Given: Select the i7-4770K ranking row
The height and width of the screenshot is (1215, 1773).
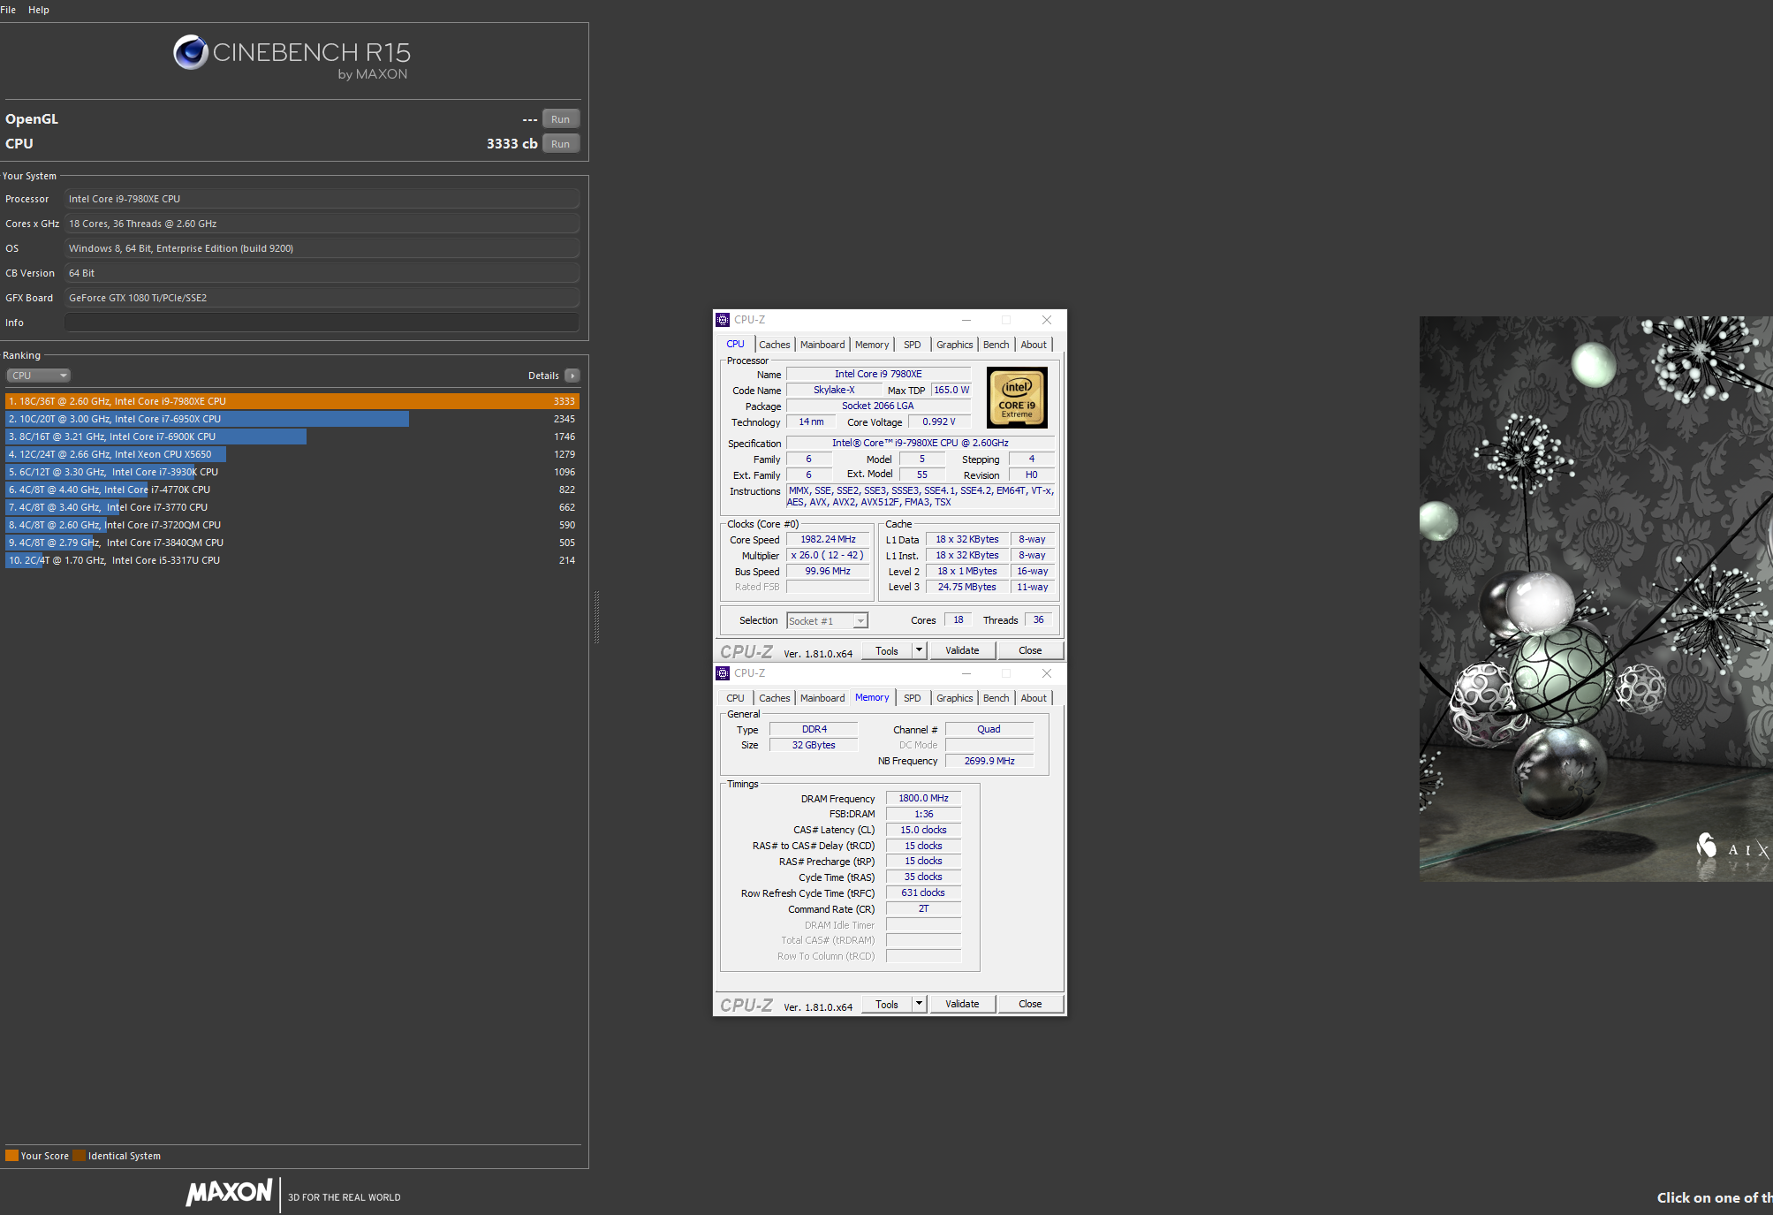Looking at the screenshot, I should pyautogui.click(x=292, y=490).
